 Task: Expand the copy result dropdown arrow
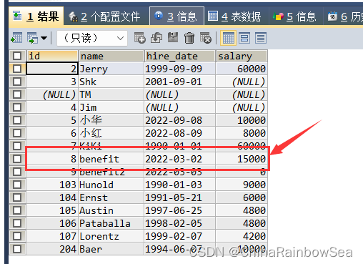pos(44,38)
